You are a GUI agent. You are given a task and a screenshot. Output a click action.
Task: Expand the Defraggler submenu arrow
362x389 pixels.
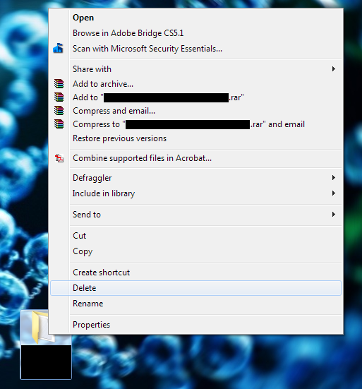(334, 178)
